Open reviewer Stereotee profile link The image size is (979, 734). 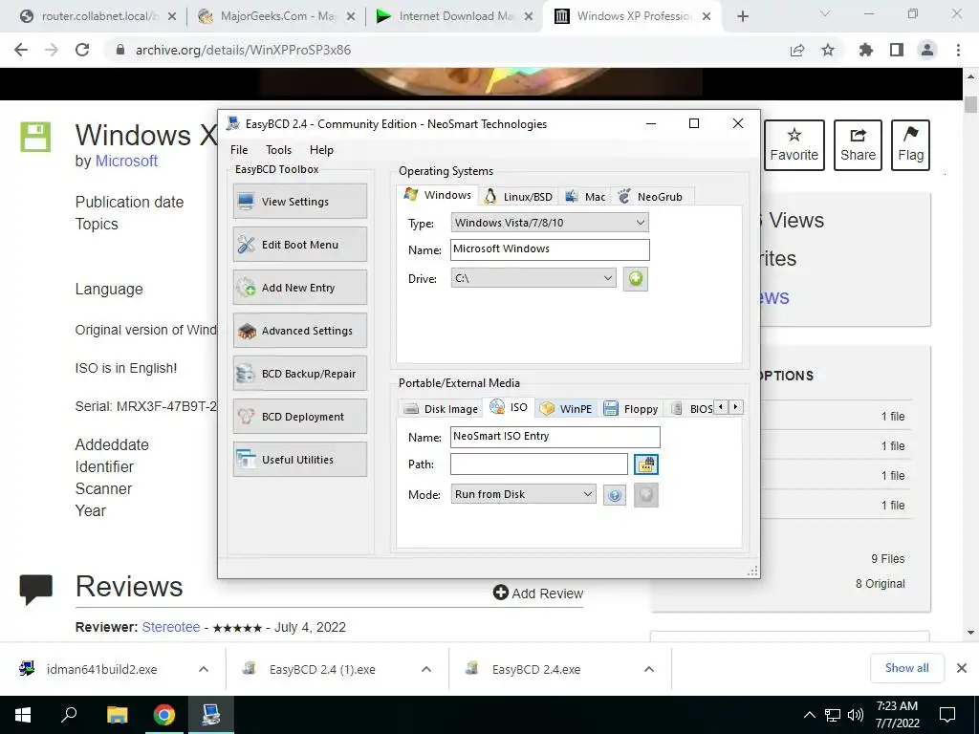171,627
